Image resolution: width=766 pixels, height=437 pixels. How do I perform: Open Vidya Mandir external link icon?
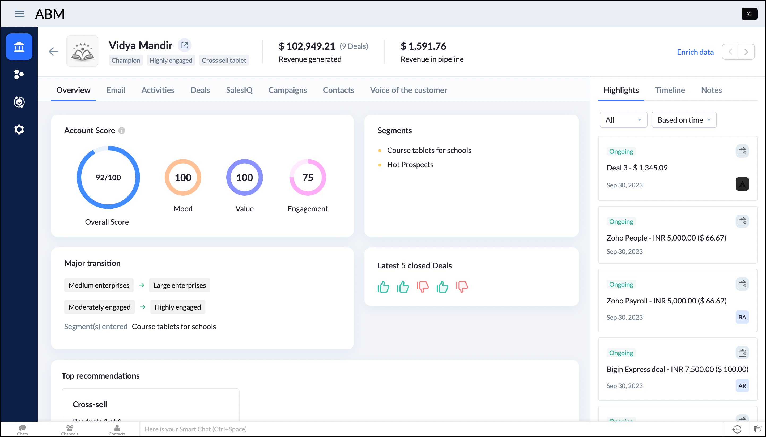click(184, 45)
